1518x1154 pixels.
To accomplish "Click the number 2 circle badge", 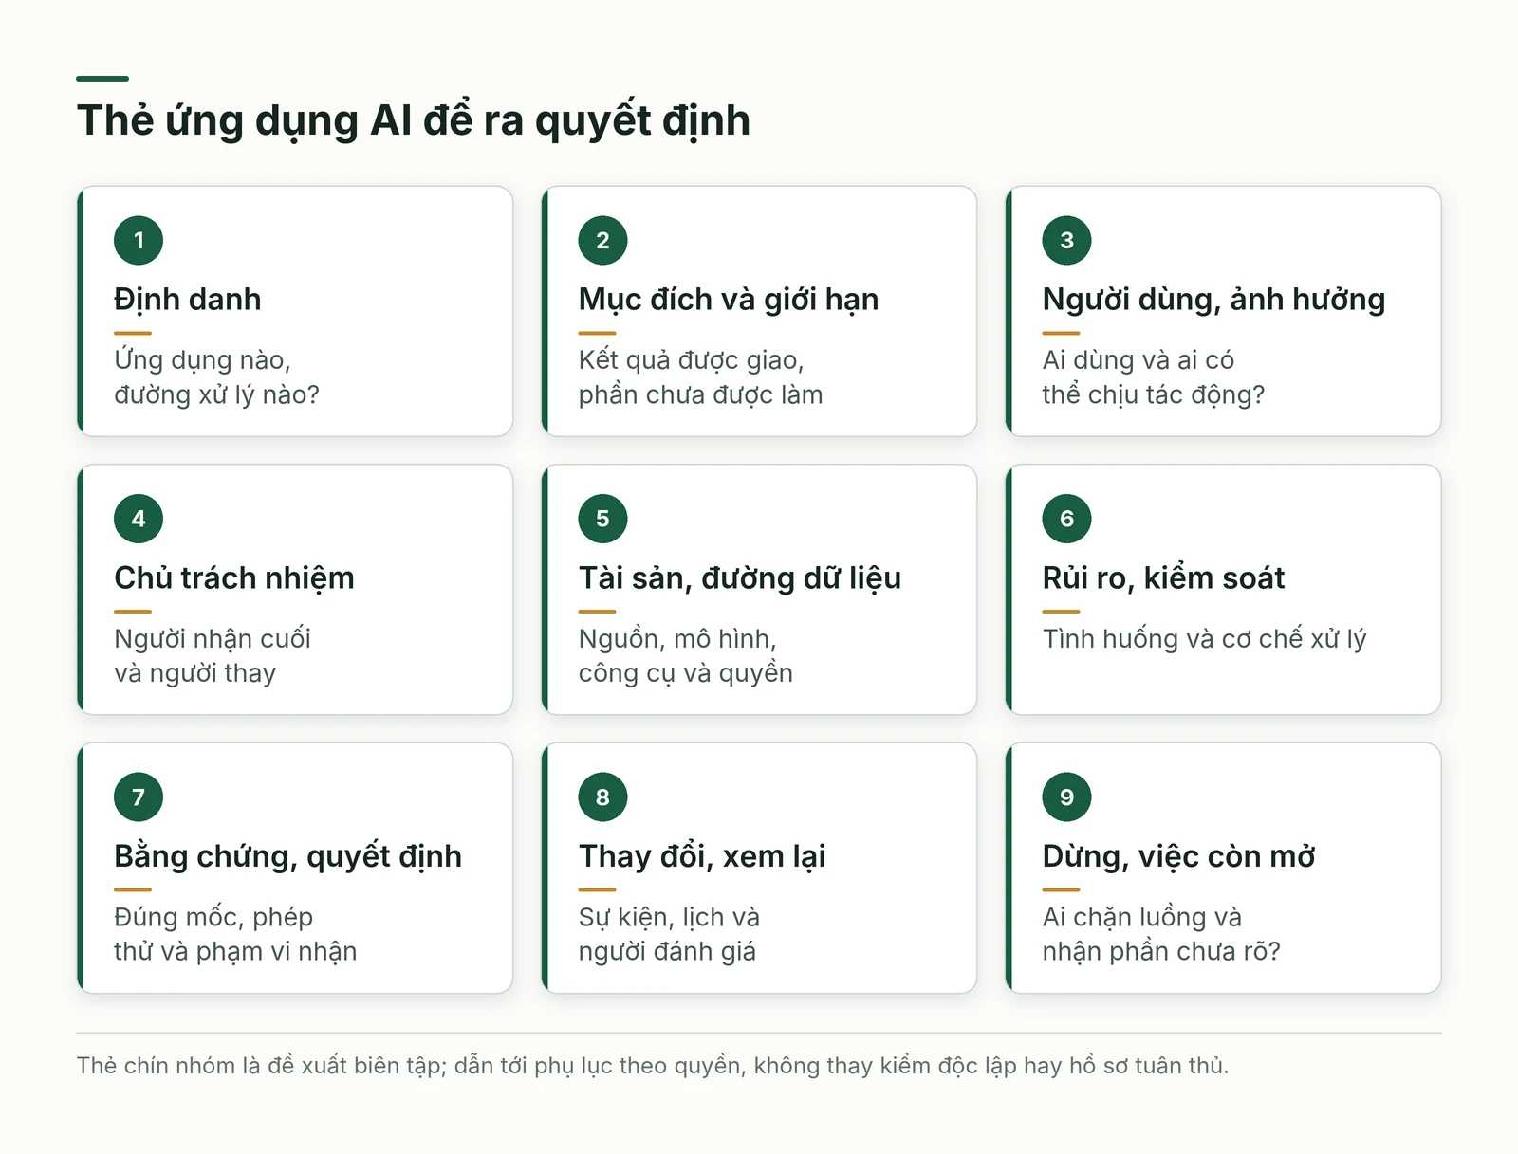I will (602, 241).
